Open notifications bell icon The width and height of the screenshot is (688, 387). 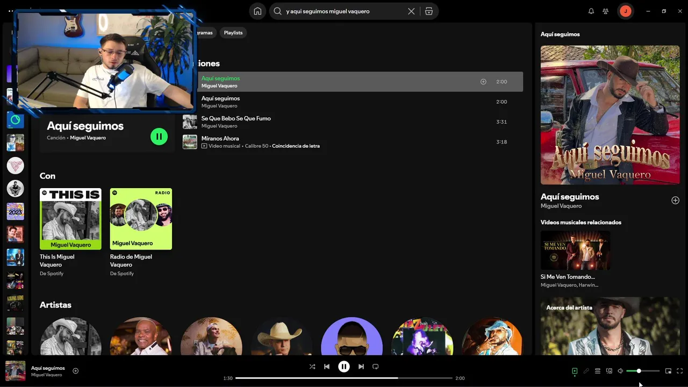pyautogui.click(x=591, y=11)
